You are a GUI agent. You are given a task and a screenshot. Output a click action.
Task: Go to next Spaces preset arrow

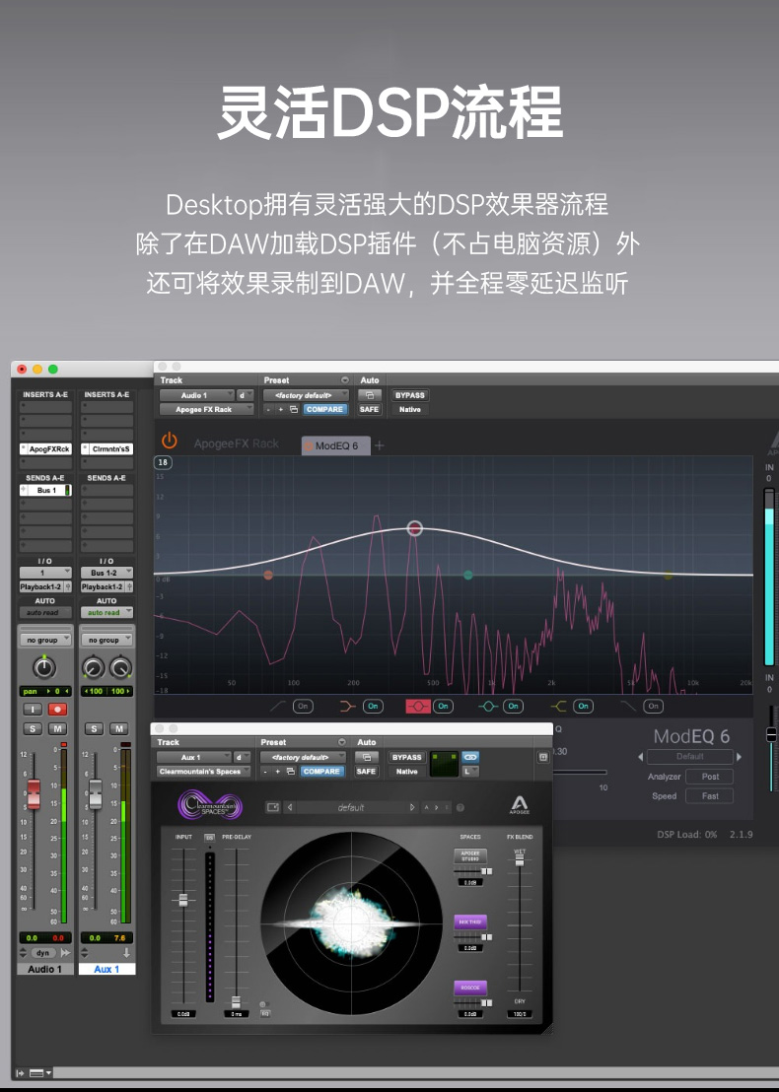click(412, 807)
